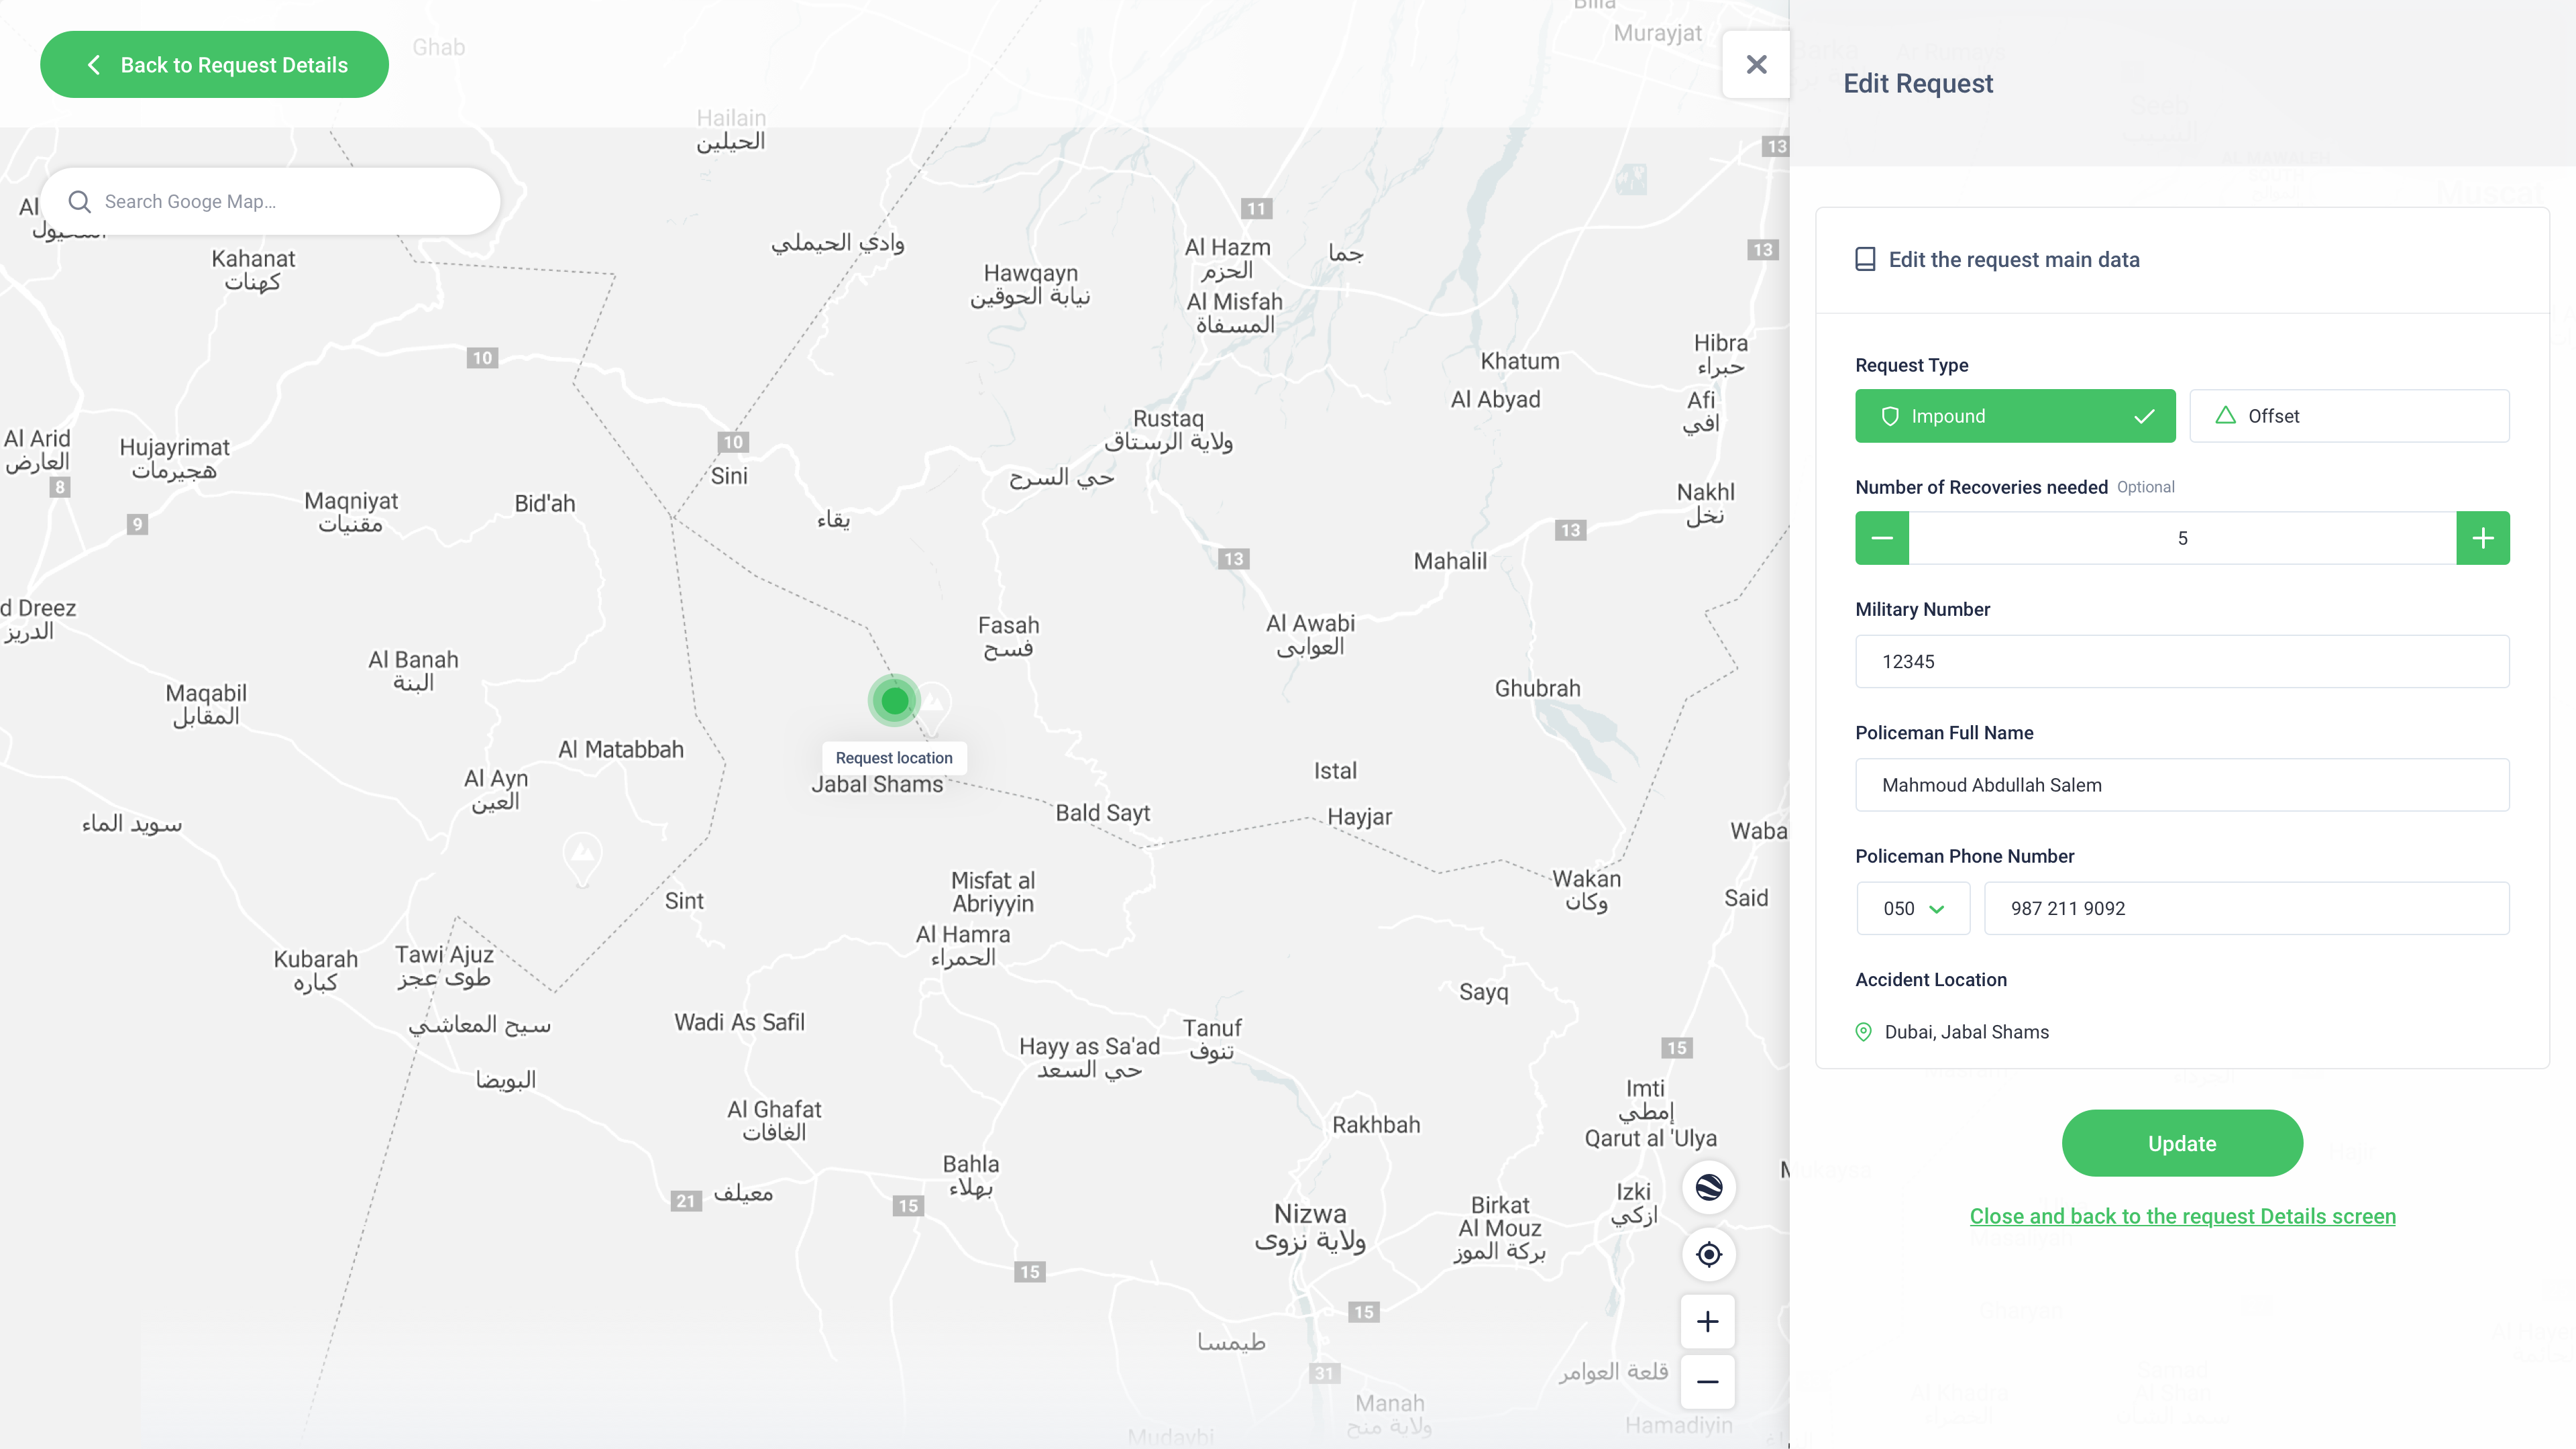Zoom in the map with plus

(x=1708, y=1321)
